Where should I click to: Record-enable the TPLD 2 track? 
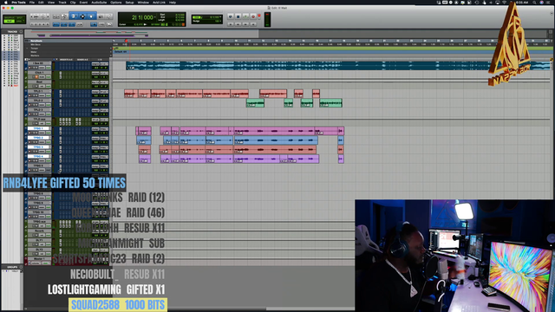click(29, 105)
